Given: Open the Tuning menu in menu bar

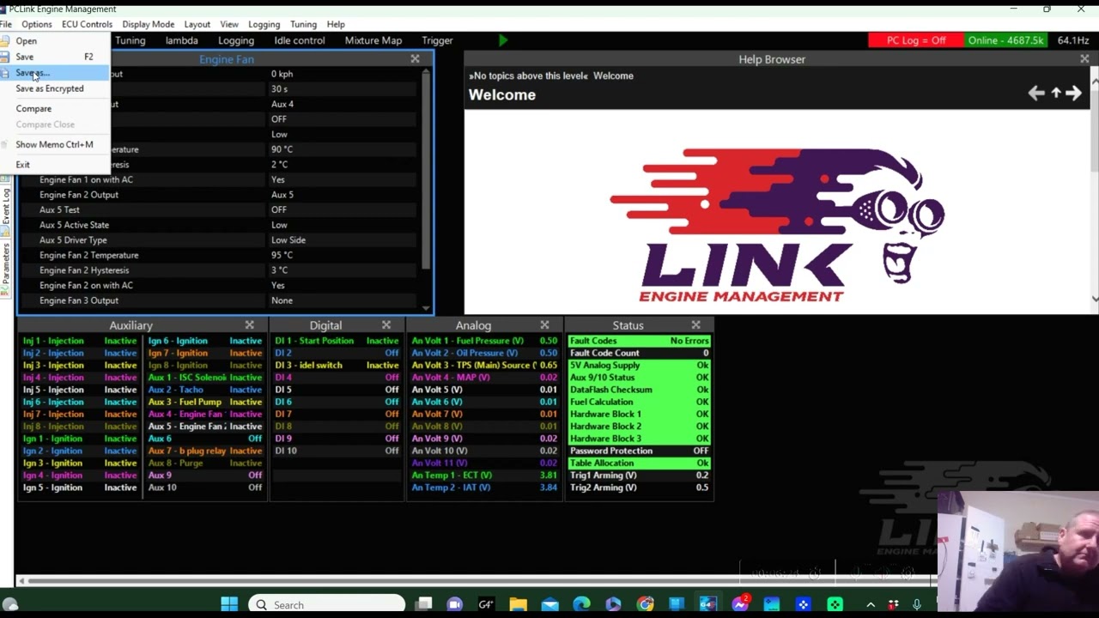Looking at the screenshot, I should (x=303, y=24).
